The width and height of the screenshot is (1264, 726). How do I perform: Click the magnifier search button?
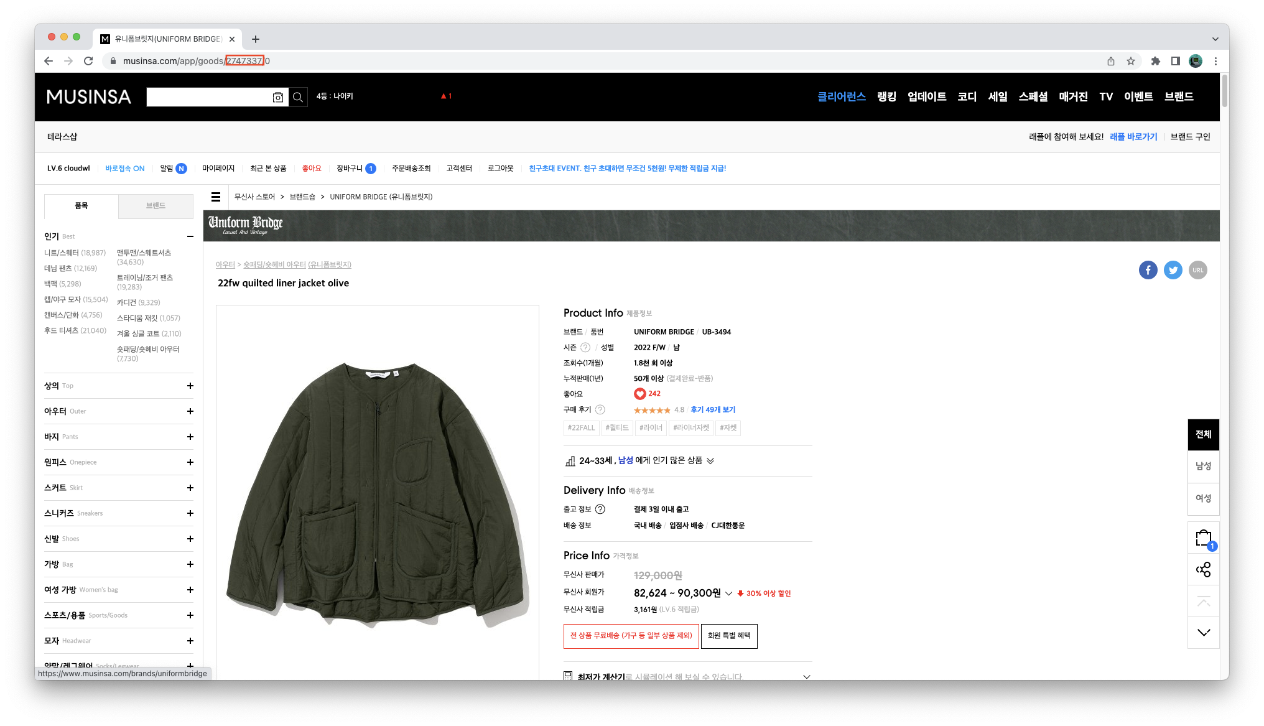point(298,97)
